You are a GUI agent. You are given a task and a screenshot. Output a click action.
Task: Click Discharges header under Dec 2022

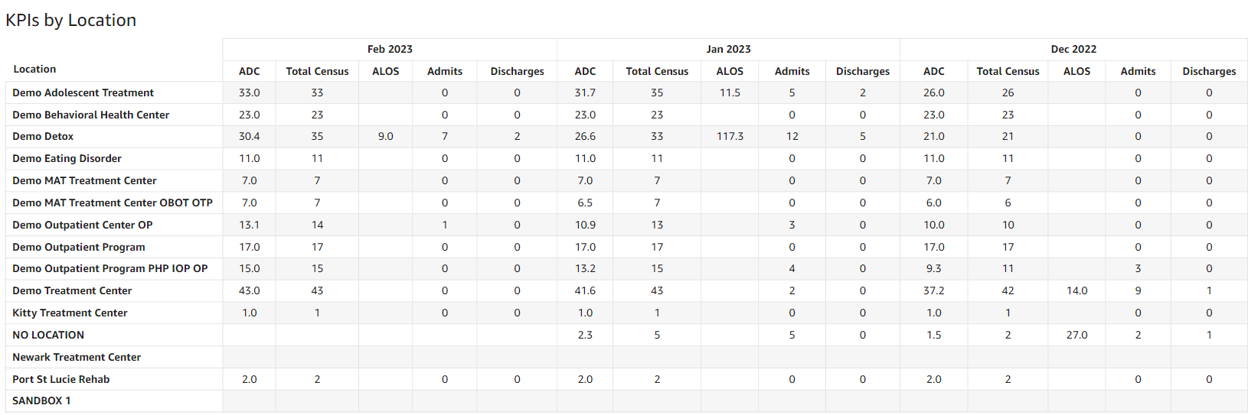pos(1209,71)
